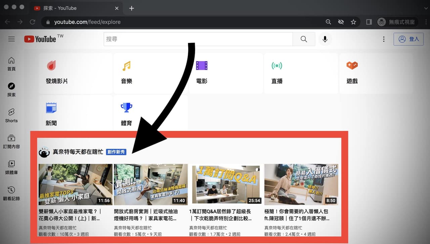Play the 25:54 Q&A video thumbnail

[x=226, y=184]
